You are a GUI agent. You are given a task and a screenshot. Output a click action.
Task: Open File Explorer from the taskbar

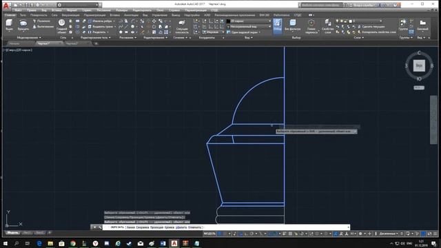[x=50, y=243]
